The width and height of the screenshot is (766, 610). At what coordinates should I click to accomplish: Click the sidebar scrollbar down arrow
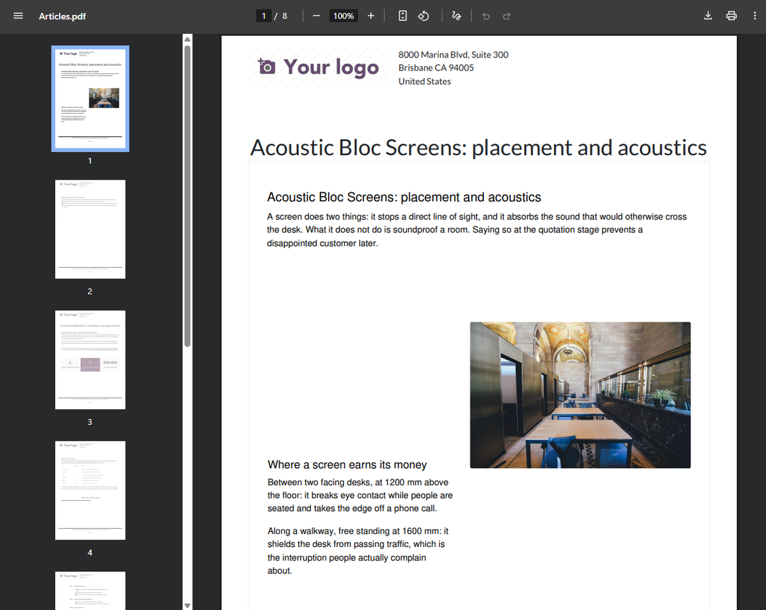click(x=187, y=605)
